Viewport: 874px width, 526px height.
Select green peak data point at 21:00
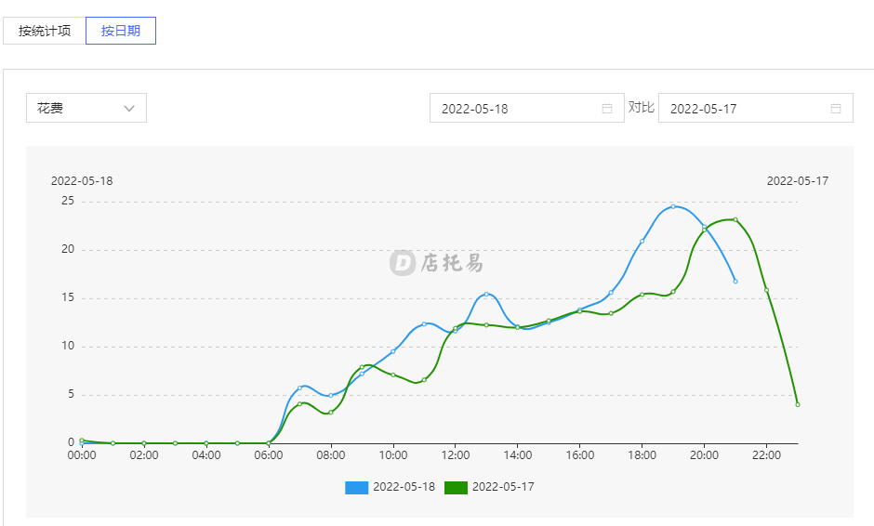[735, 219]
